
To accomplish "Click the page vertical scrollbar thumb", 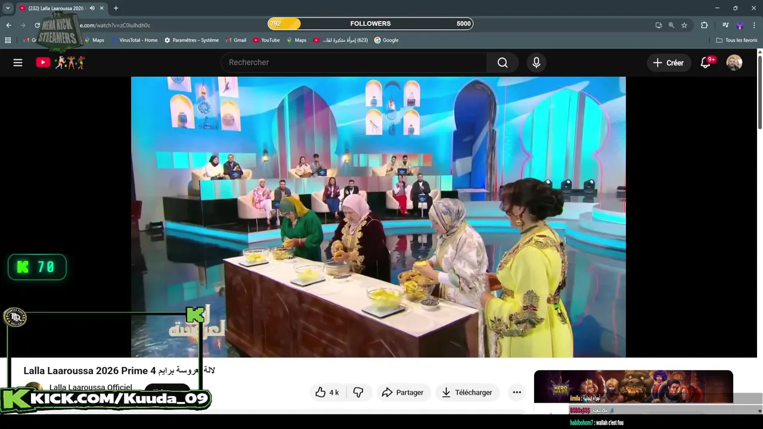I will 759,92.
